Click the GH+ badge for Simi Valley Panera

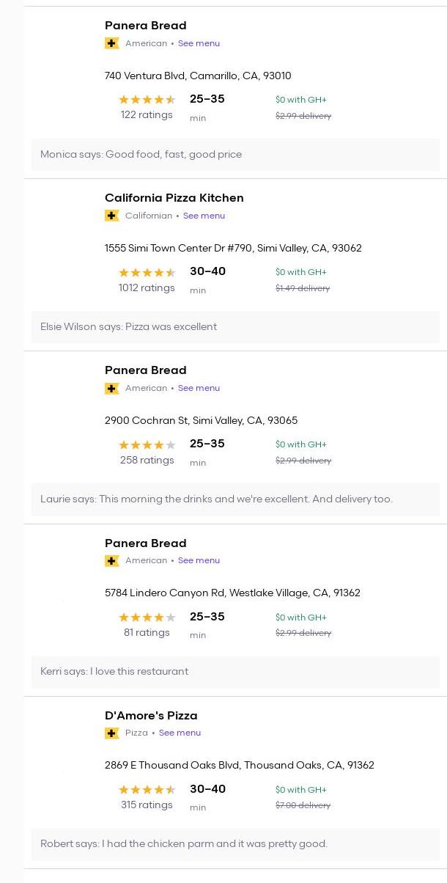point(112,388)
